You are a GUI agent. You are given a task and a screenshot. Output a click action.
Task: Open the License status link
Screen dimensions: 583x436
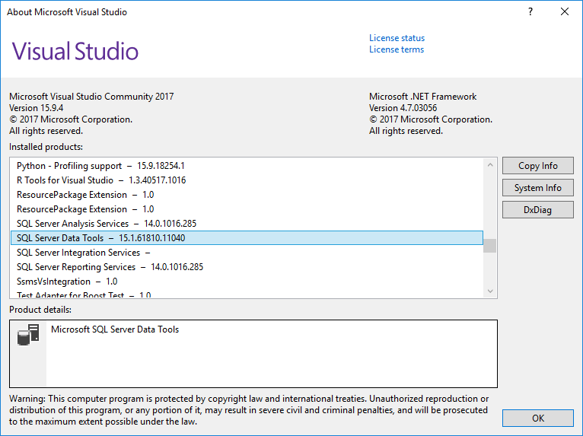(397, 38)
